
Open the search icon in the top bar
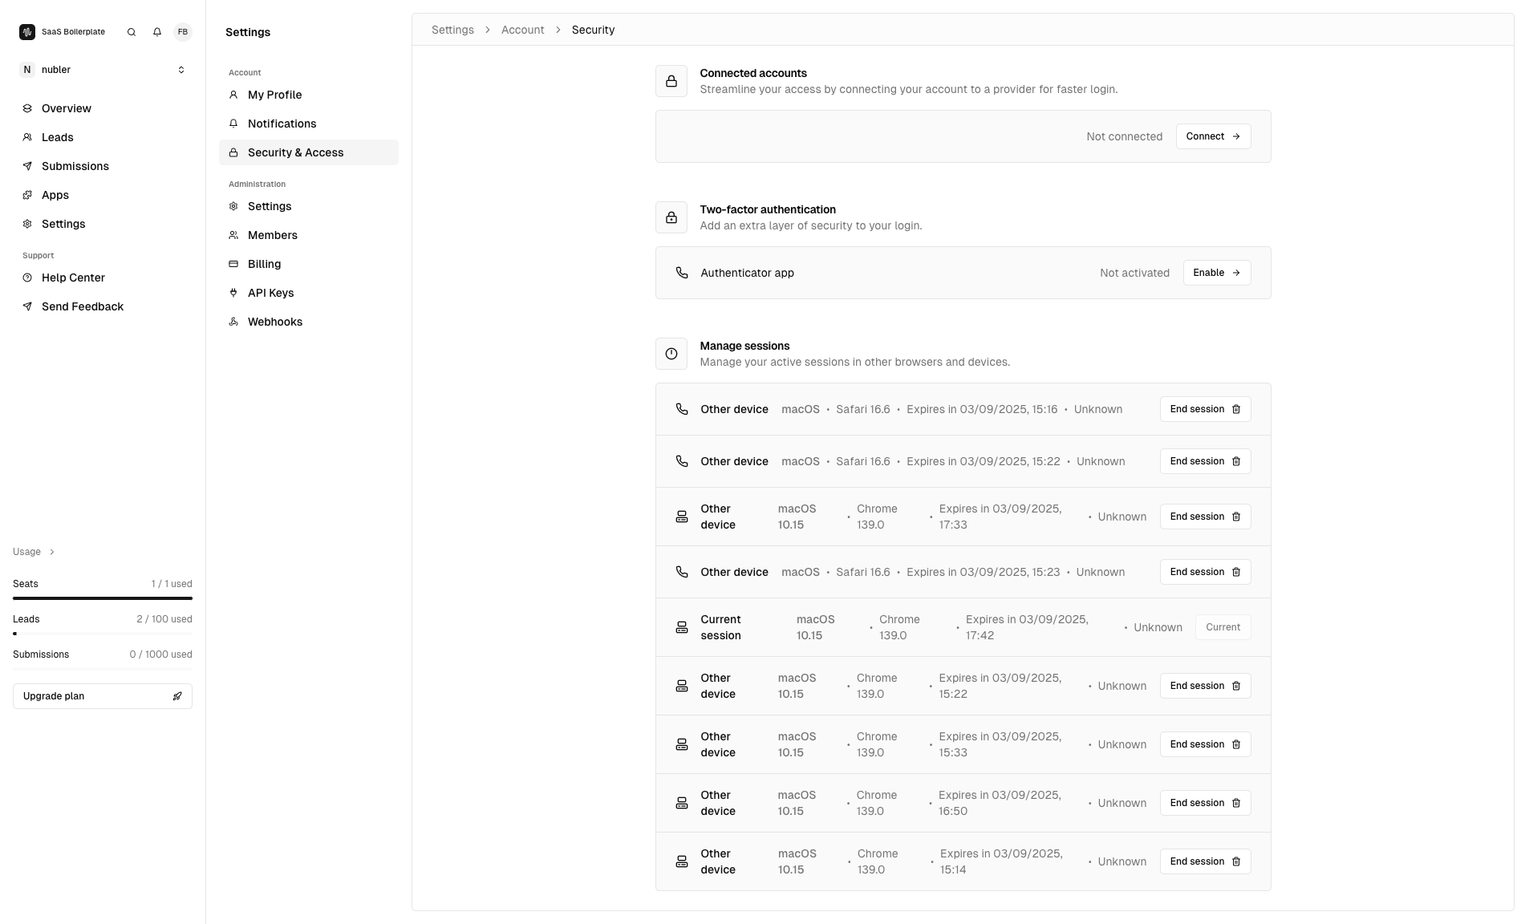tap(131, 32)
